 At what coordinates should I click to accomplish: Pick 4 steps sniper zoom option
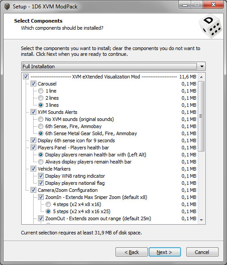click(x=48, y=204)
